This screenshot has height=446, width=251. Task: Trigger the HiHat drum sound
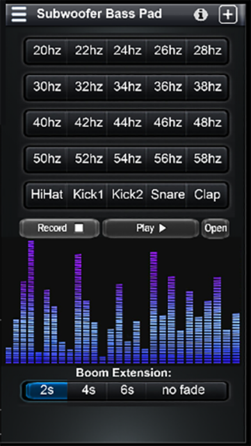(47, 195)
